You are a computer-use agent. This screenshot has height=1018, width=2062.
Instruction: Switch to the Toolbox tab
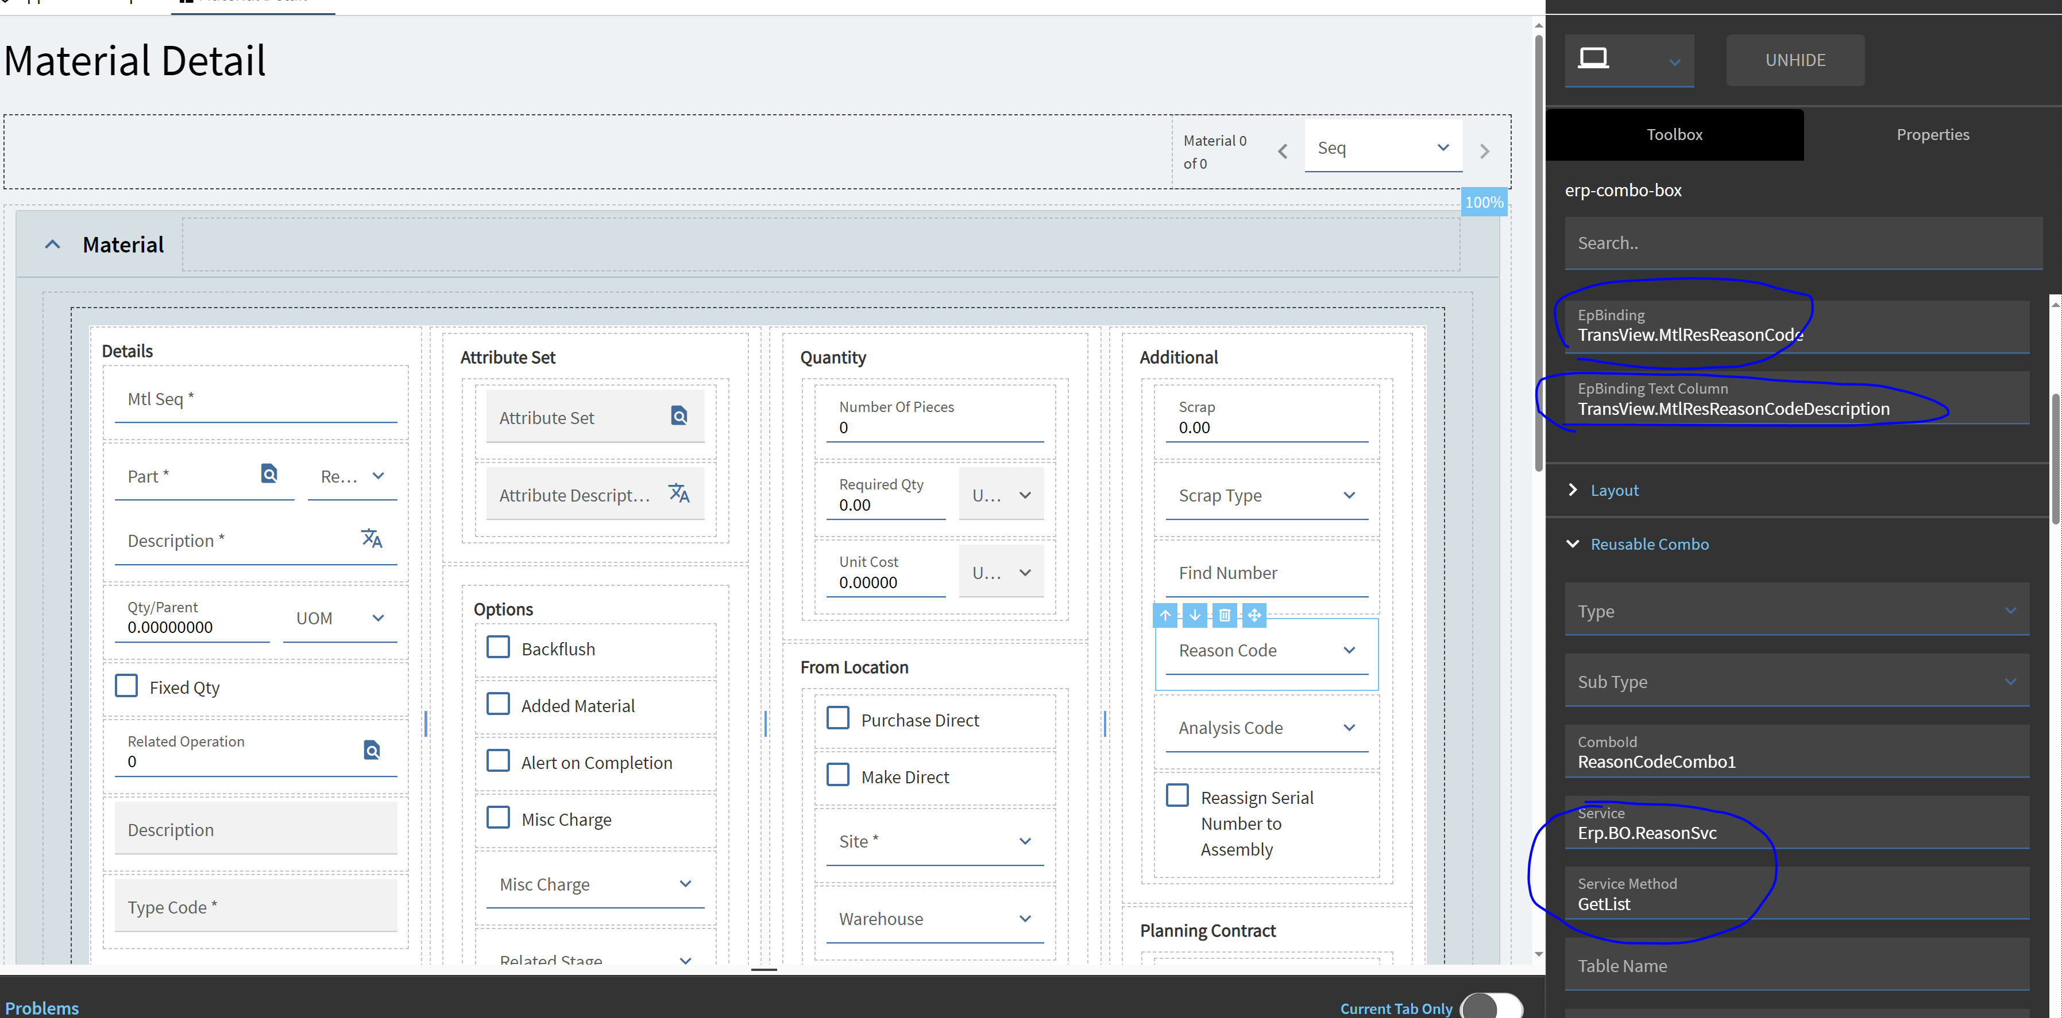coord(1674,134)
